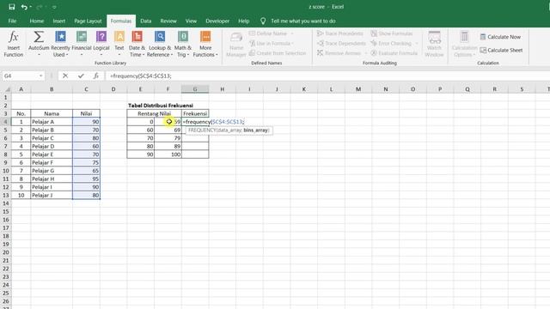
Task: Click the Tell me what you want to do box
Action: (303, 21)
